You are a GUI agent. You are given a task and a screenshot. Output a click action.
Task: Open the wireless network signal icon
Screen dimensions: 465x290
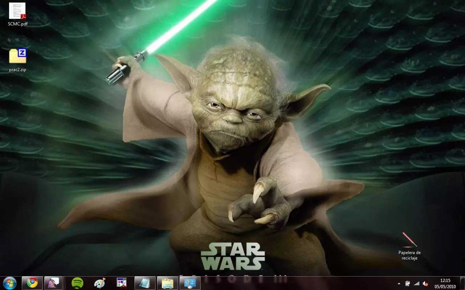click(416, 283)
